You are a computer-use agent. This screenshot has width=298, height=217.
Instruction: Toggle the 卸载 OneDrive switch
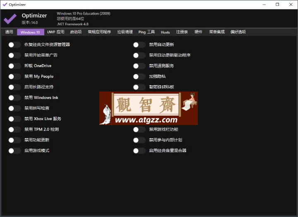(x=14, y=66)
